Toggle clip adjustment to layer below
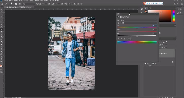Viewport: 184px width, 98px height. (145, 63)
